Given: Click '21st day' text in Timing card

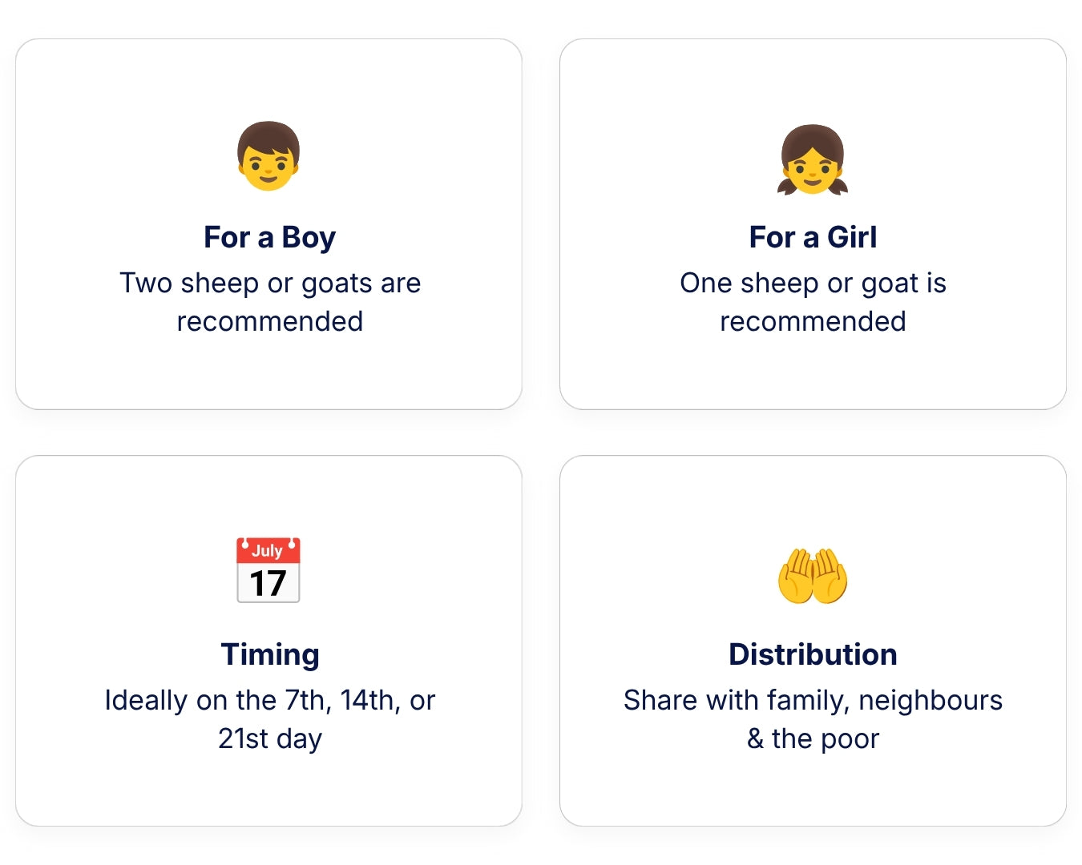Looking at the screenshot, I should 270,739.
